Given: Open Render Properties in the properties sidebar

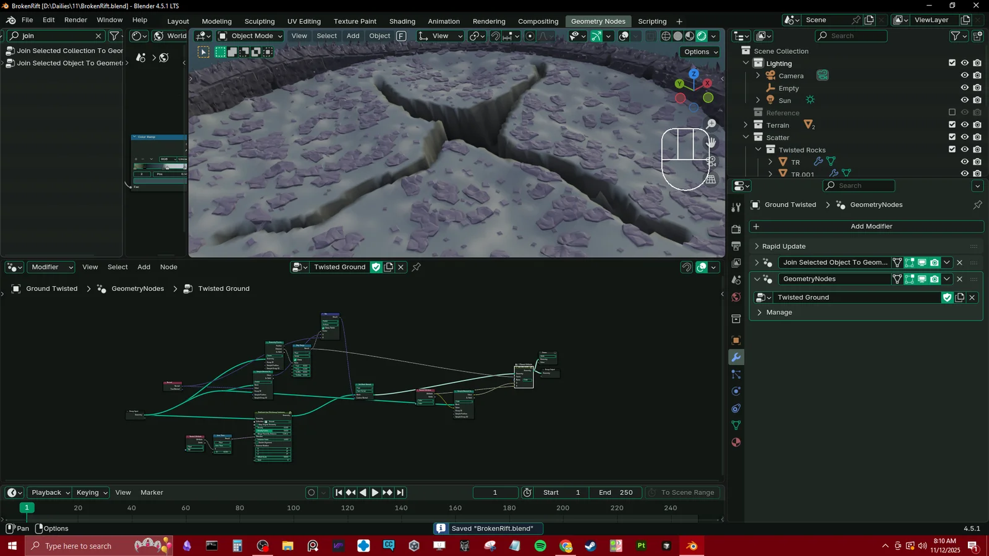Looking at the screenshot, I should click(x=736, y=229).
